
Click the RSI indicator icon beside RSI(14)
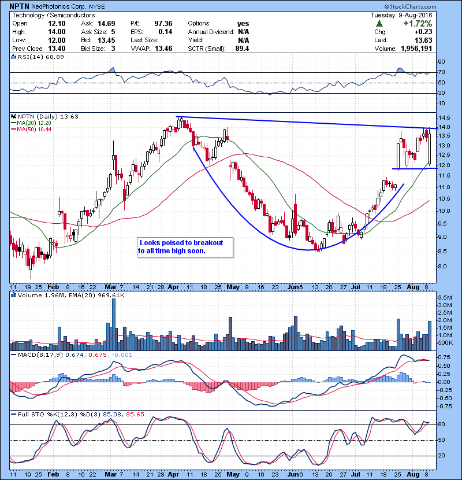(x=13, y=57)
